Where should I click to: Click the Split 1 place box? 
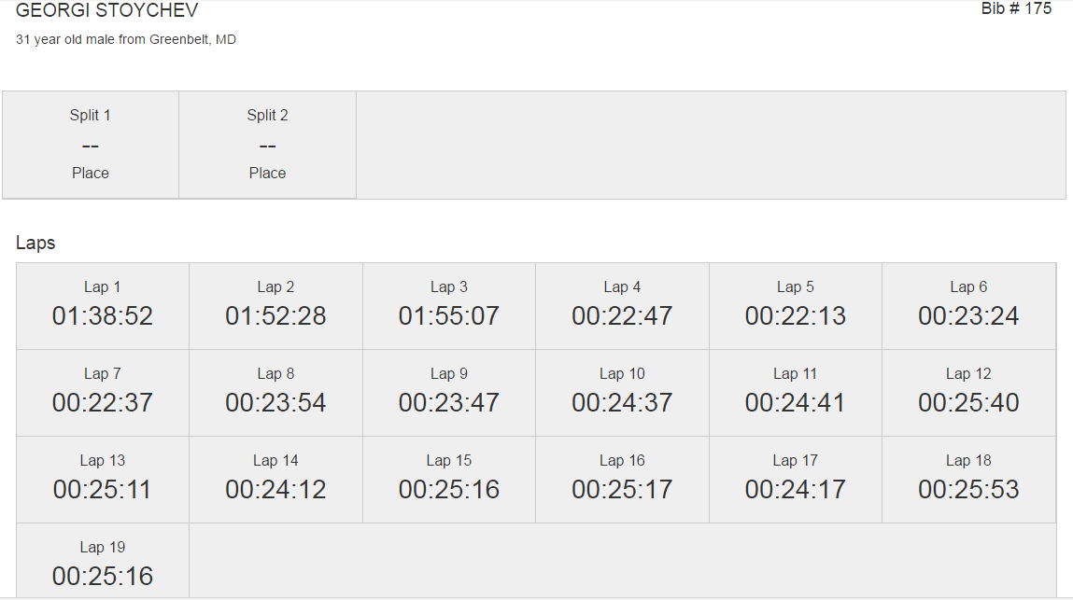[x=91, y=145]
